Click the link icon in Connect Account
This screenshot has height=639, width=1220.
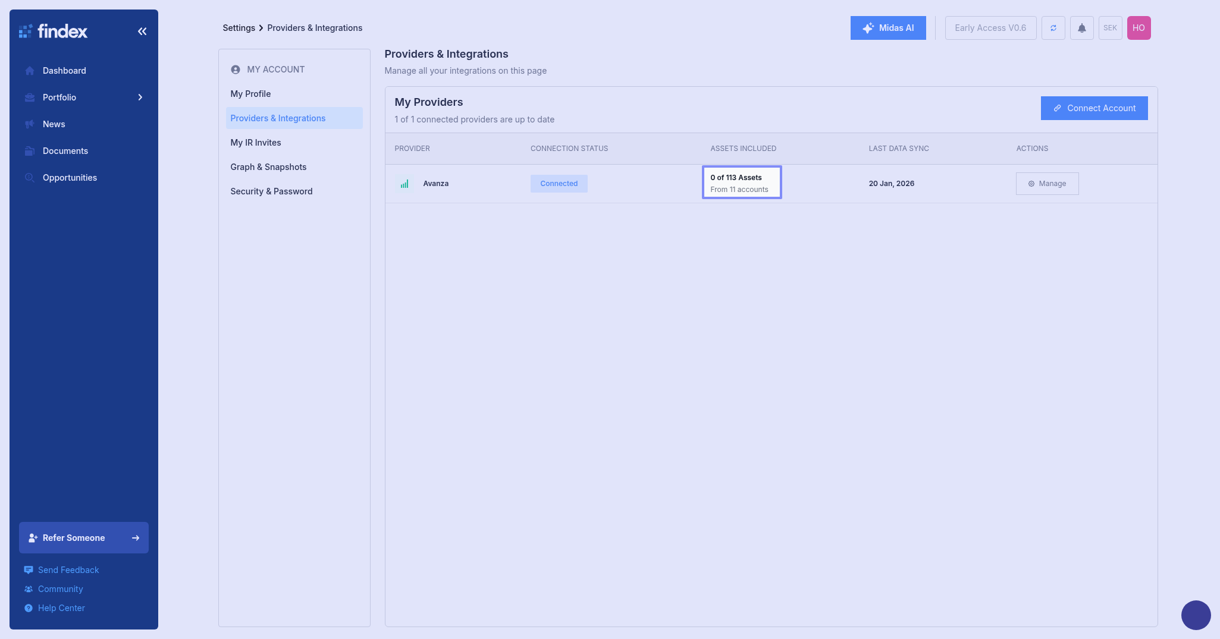(x=1058, y=108)
